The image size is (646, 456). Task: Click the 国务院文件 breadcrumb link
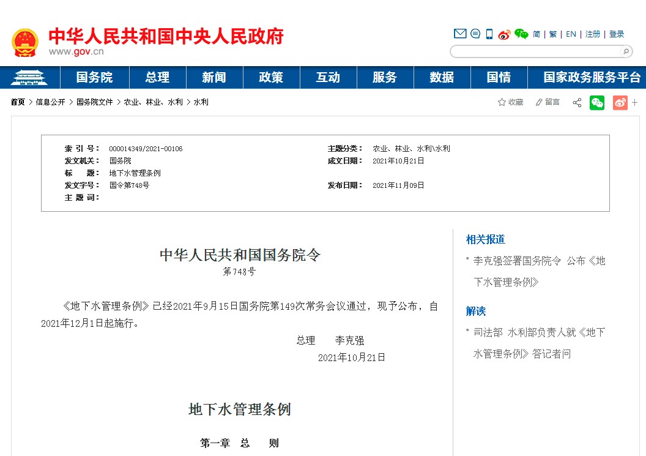pyautogui.click(x=94, y=102)
